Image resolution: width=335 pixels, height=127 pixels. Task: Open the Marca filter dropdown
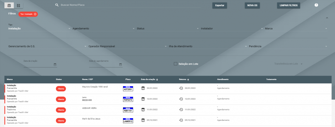296,28
